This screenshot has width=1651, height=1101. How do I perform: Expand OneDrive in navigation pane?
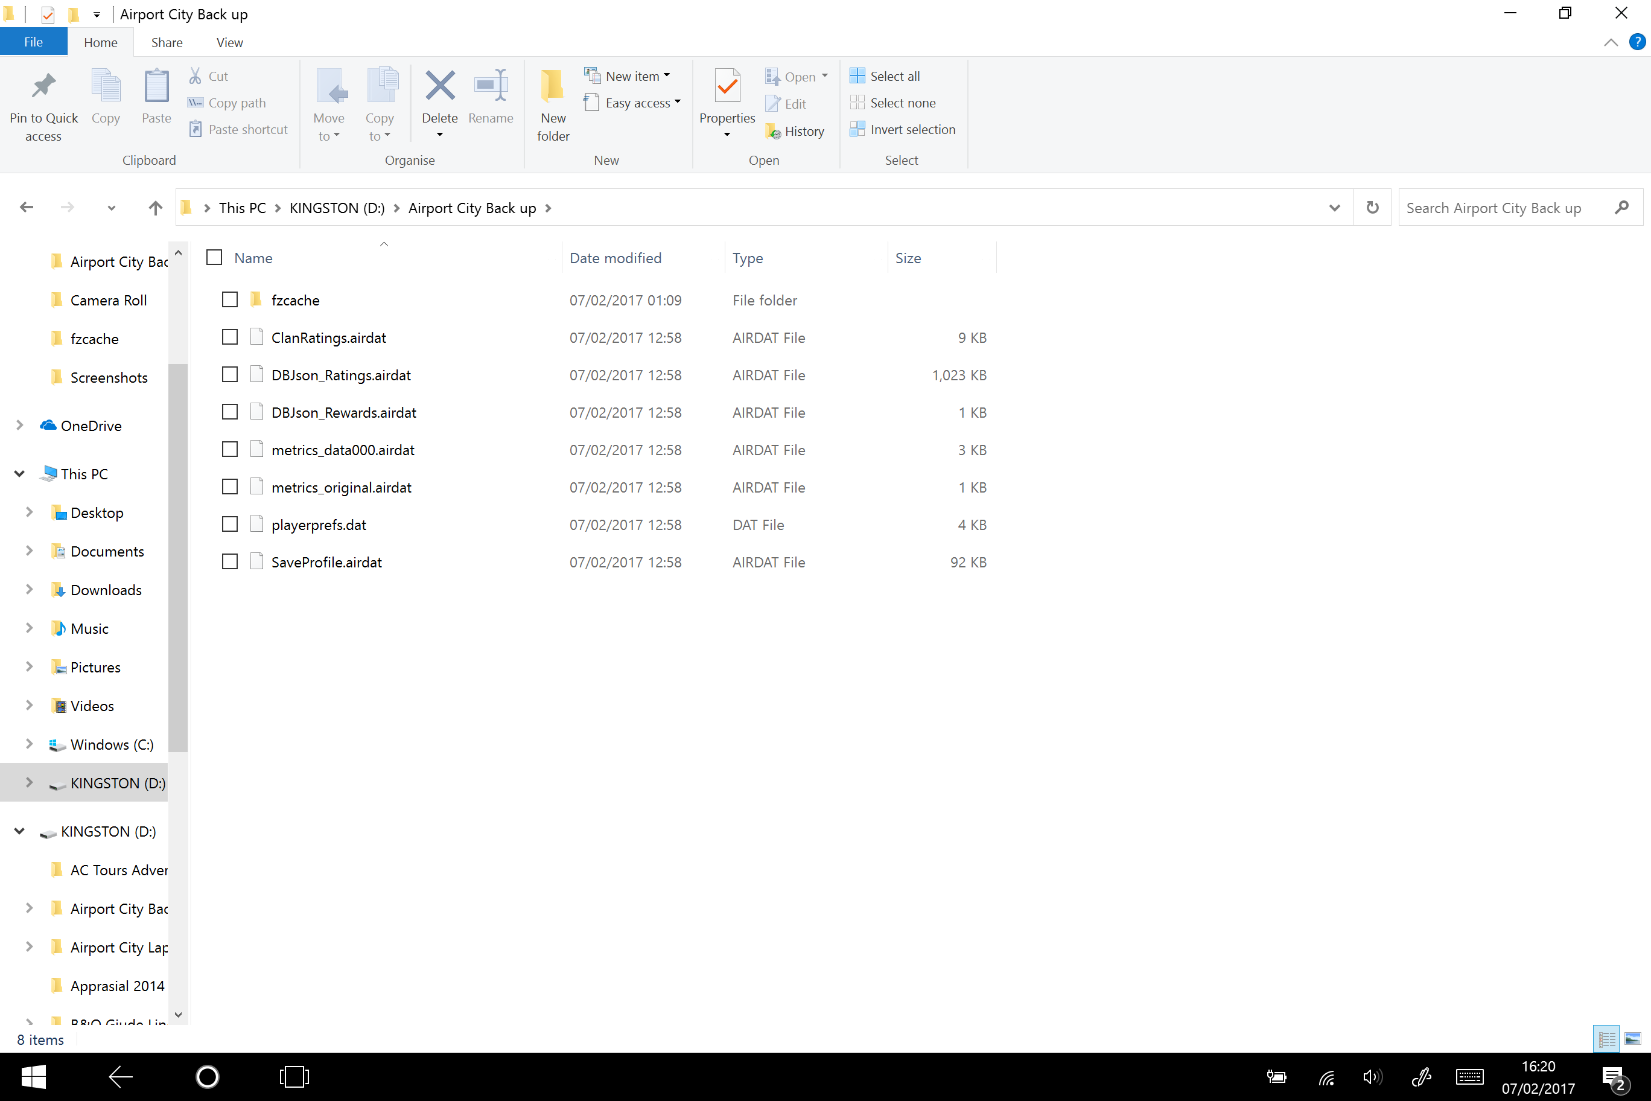pos(20,425)
